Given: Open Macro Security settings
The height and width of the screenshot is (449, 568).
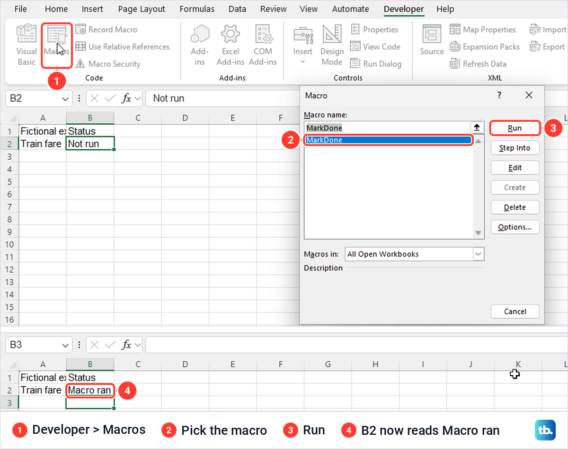Looking at the screenshot, I should [108, 63].
